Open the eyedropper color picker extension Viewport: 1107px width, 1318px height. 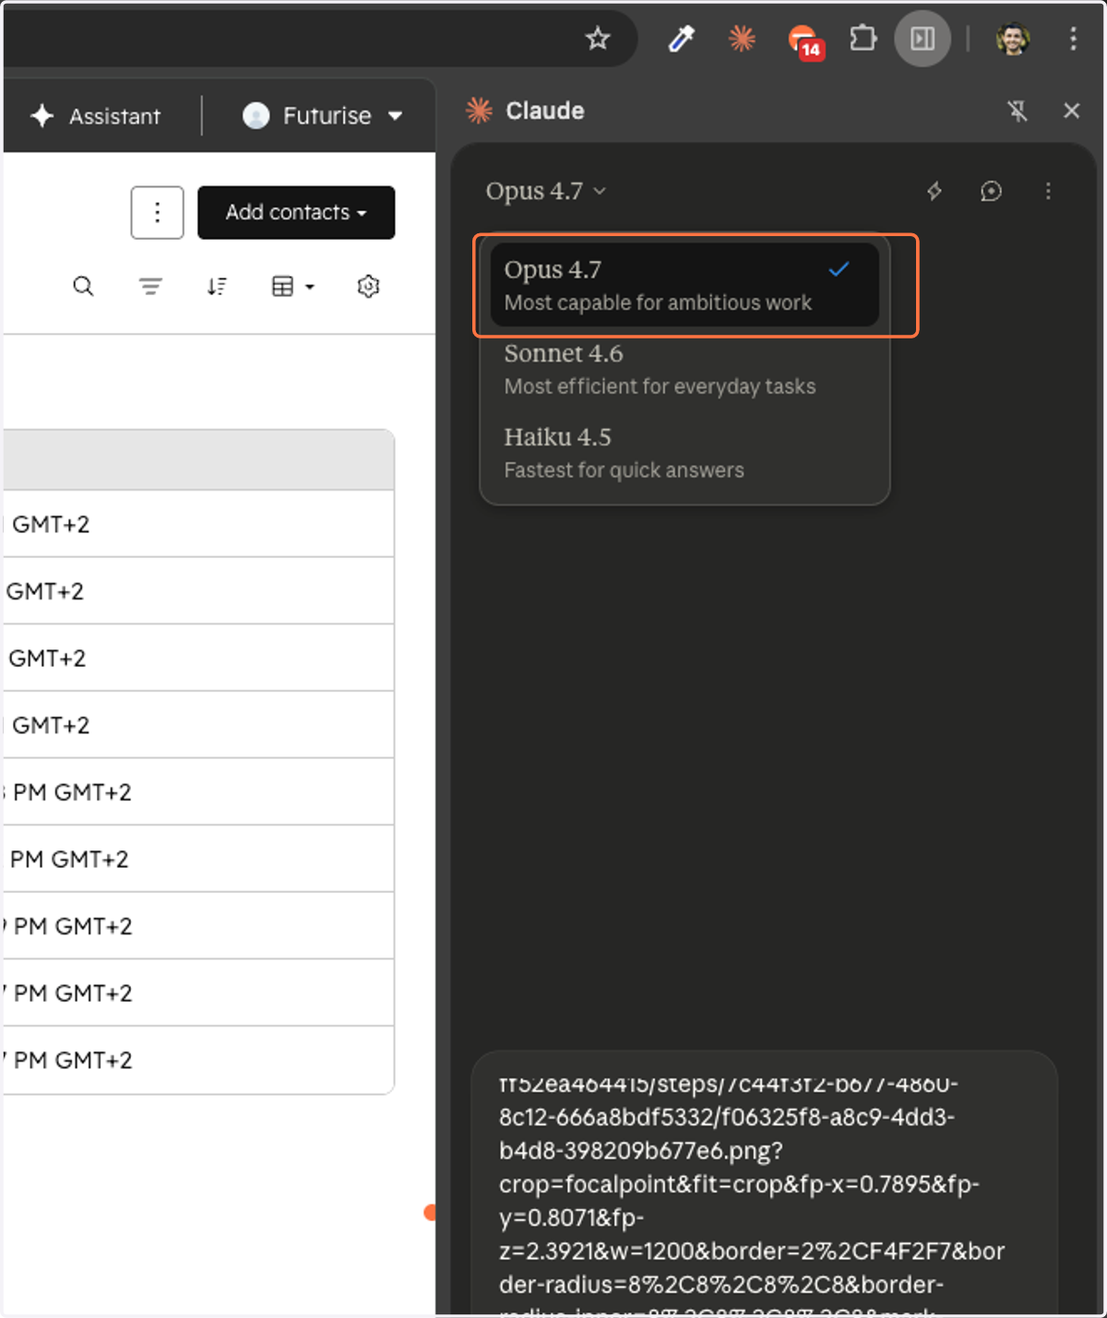[x=681, y=39]
